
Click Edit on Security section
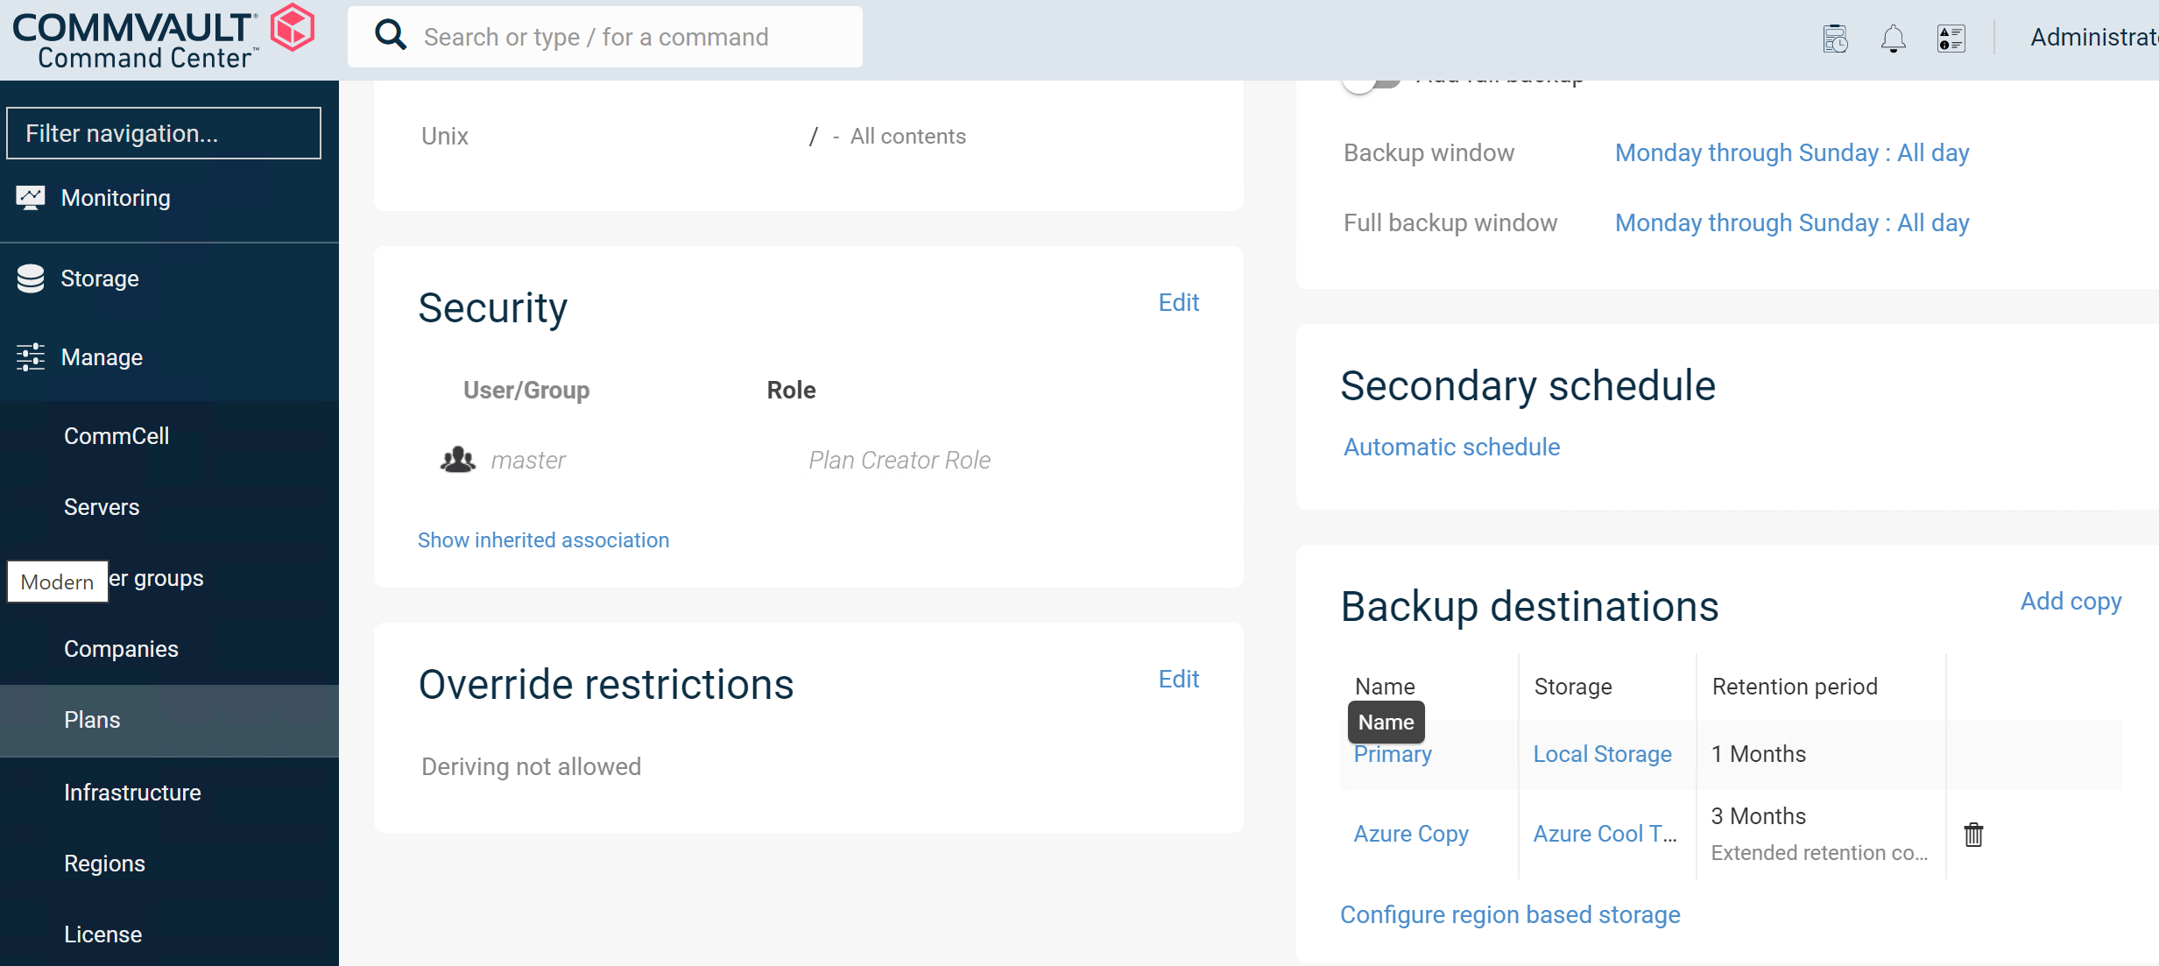[x=1179, y=301]
